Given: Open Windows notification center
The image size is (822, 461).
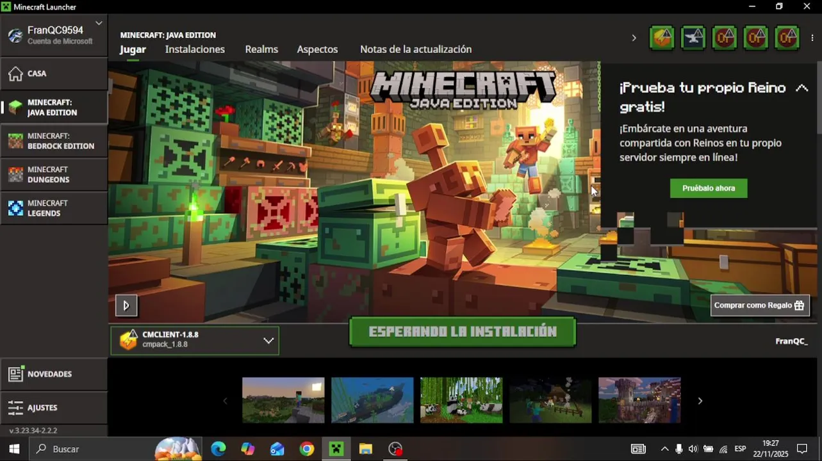Looking at the screenshot, I should pos(802,449).
